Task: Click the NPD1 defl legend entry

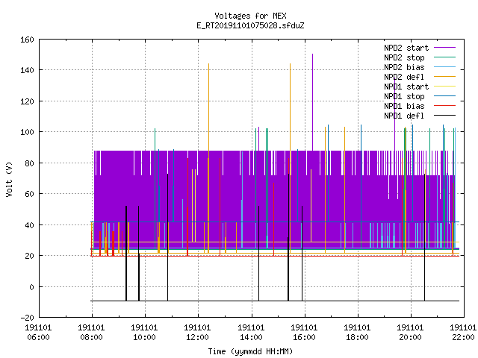Action: pos(420,116)
